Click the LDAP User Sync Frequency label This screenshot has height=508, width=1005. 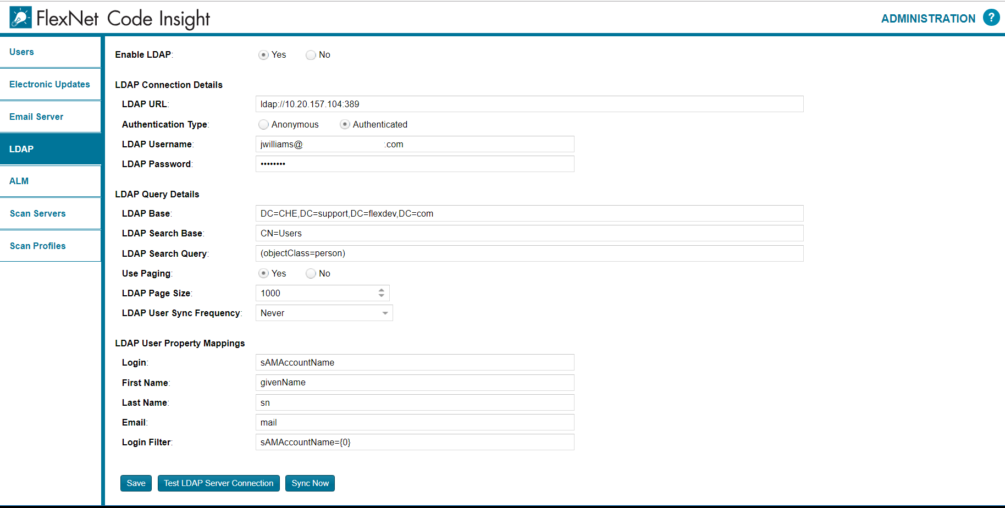click(182, 313)
